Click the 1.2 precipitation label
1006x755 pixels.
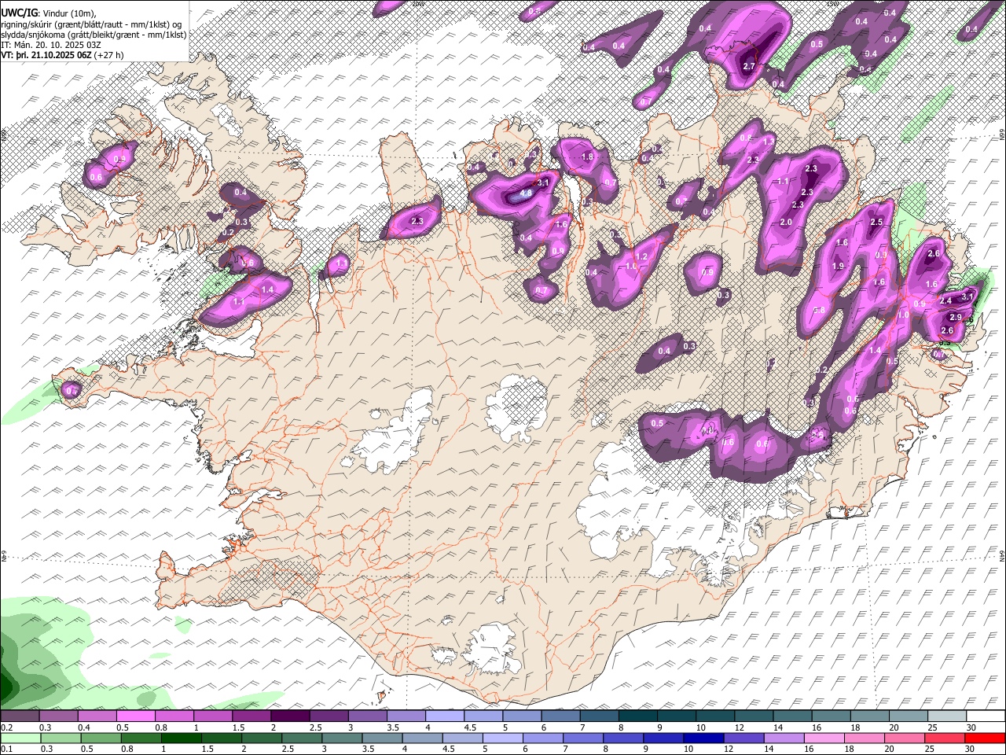(x=641, y=257)
